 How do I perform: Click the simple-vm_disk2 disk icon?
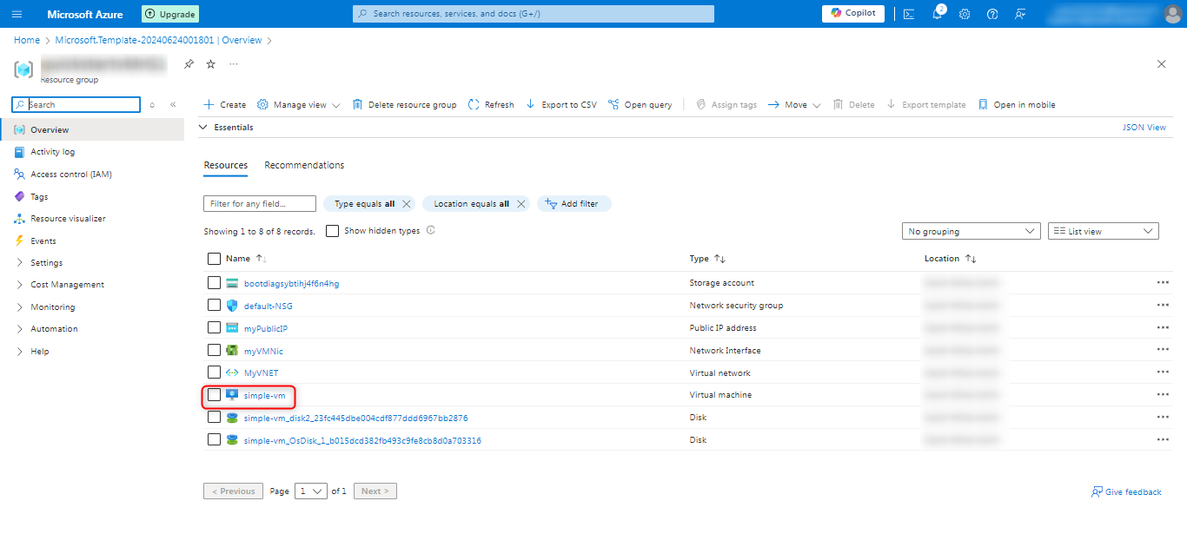point(232,418)
